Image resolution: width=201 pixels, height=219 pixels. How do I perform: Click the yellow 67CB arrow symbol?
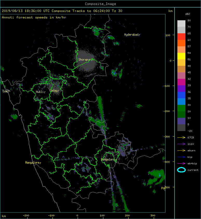(181, 137)
